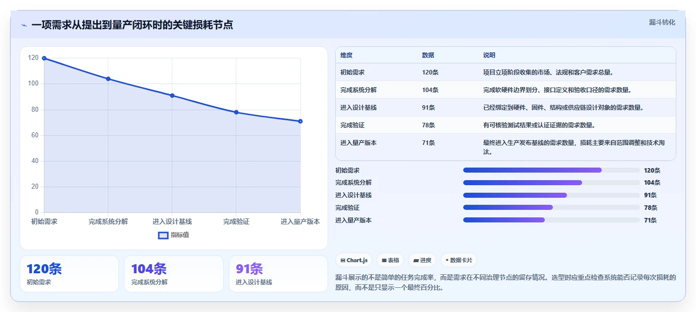
Task: Click the description starting 已经绑定到硬件
Action: 563,108
